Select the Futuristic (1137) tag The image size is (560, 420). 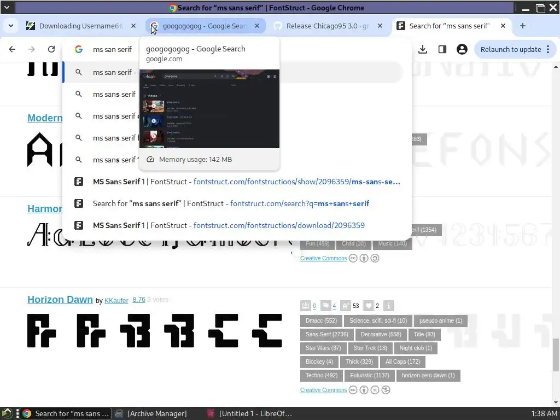(370, 375)
